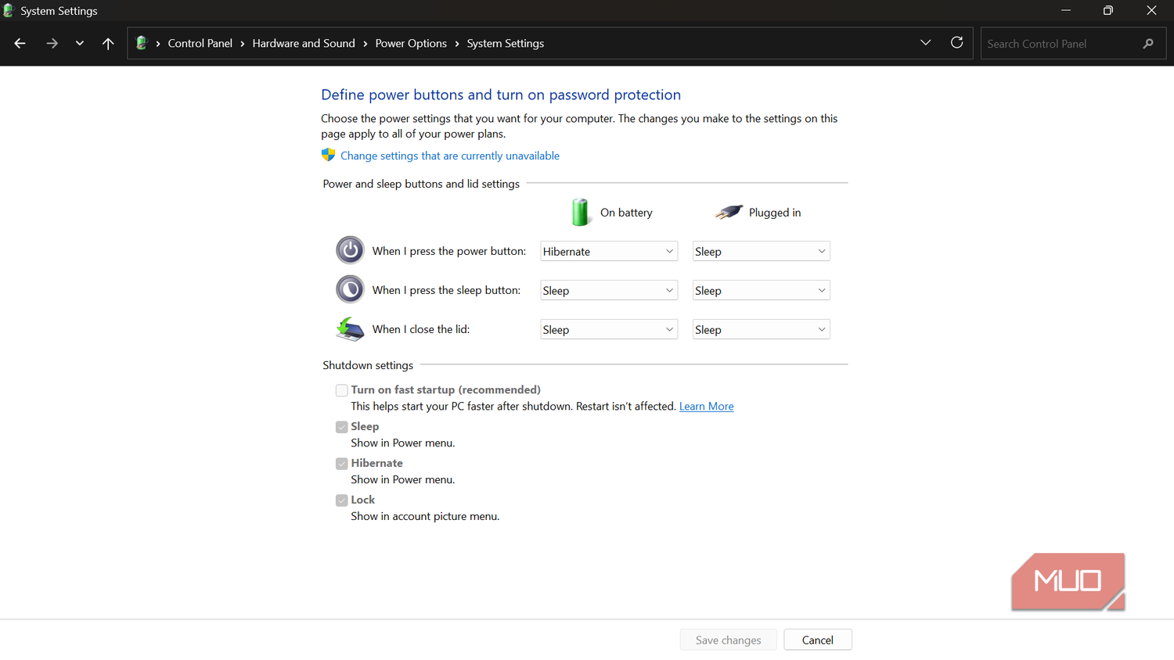Go up one level with up arrow
The image size is (1174, 660).
(x=108, y=44)
